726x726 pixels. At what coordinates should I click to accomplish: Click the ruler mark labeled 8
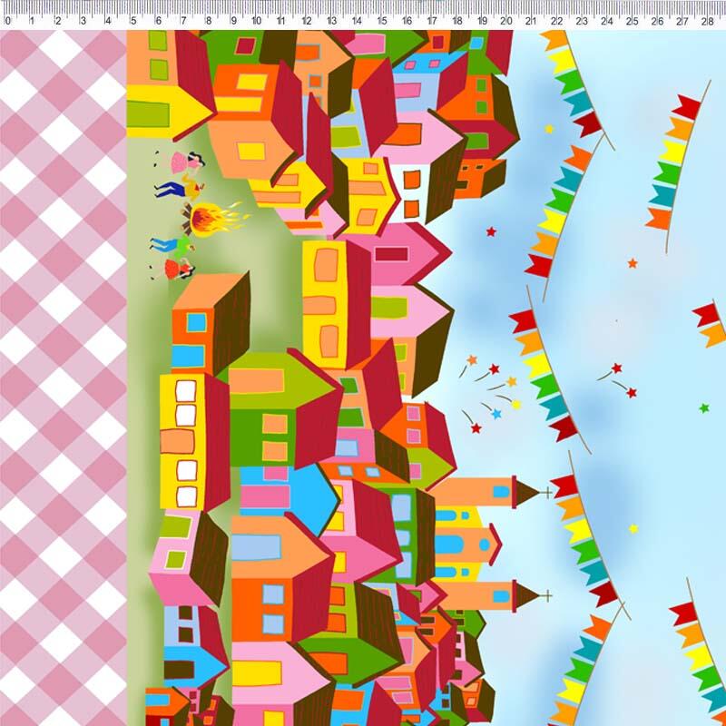(209, 21)
